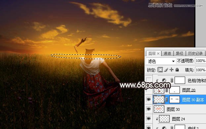
Task: Select the 图层 20 layer thumbnail
Action: 159,91
